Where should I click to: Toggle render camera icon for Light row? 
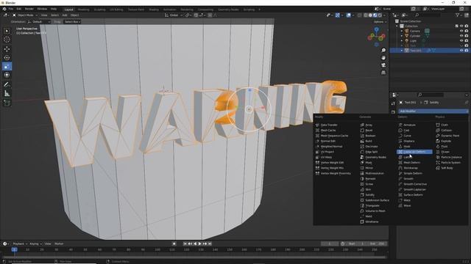tap(466, 40)
